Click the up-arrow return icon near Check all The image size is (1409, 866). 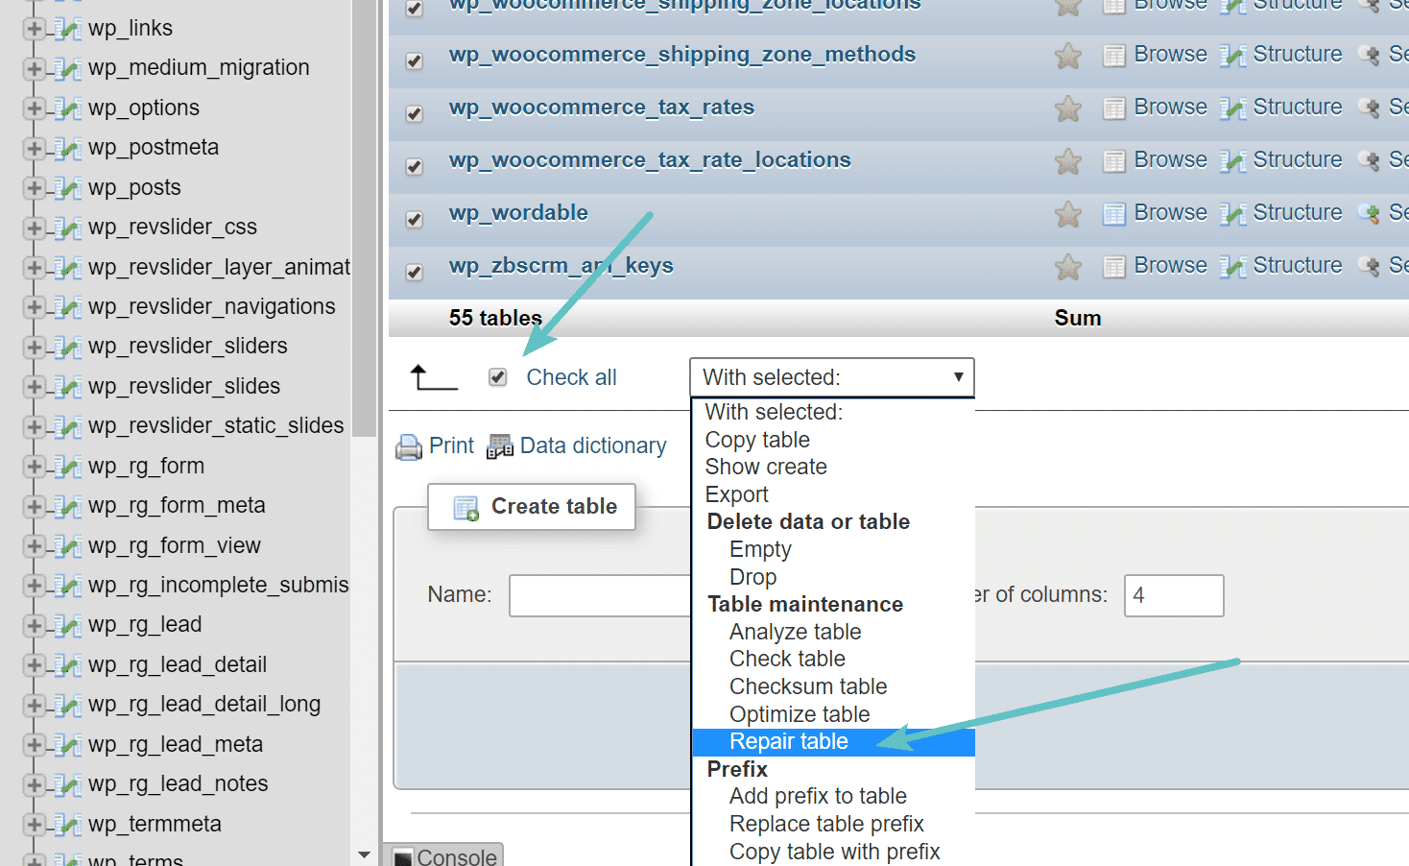pyautogui.click(x=434, y=376)
